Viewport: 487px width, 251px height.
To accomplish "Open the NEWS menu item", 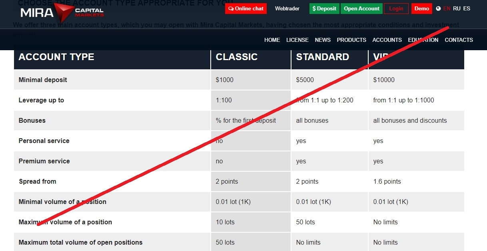I will 323,40.
